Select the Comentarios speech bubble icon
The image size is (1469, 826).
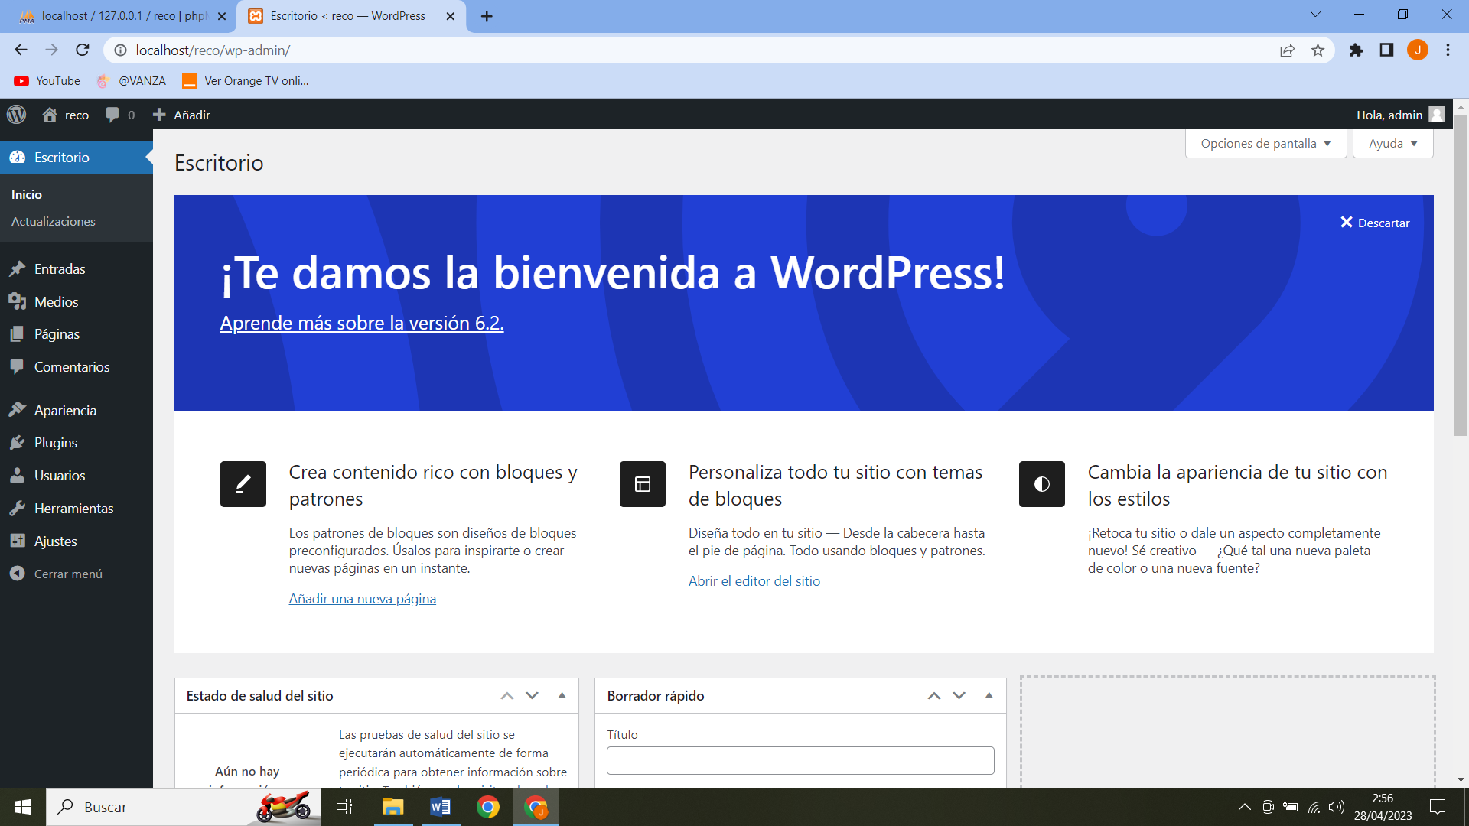tap(18, 366)
